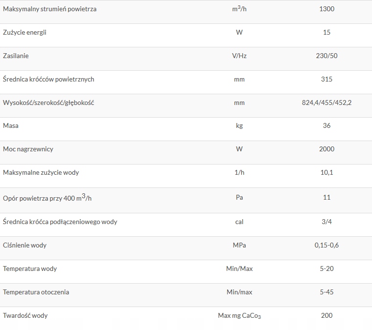
Task: Click 'Średnica króćców powietrznych' label
Action: (48, 79)
